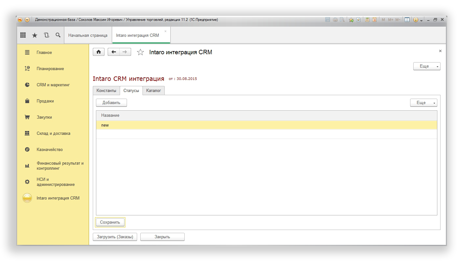
Task: Add current page to favorites star-arrow icon
Action: tap(351, 20)
